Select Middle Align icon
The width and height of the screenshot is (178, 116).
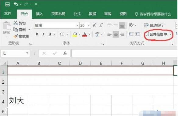[x=116, y=25]
